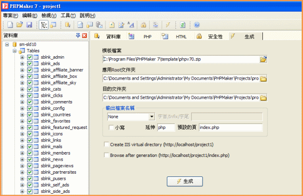
Task: Switch to the PHP tab
Action: 143,36
